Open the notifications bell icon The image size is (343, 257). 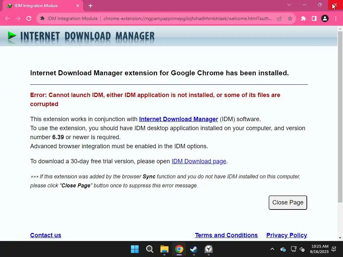tap(334, 249)
